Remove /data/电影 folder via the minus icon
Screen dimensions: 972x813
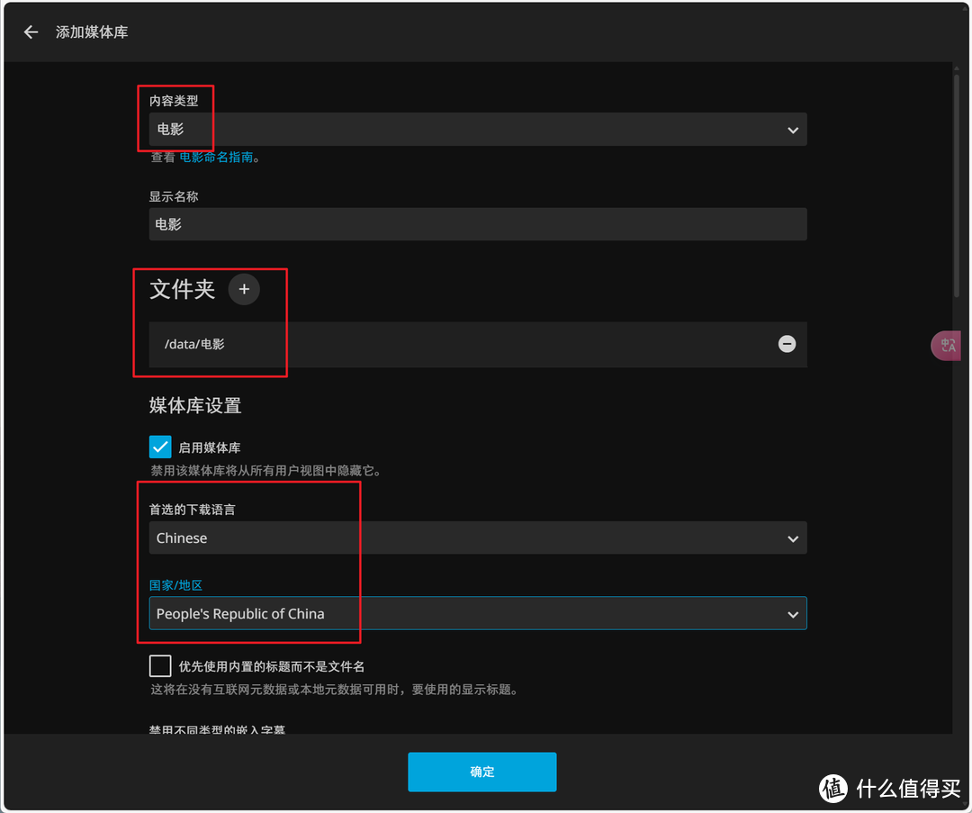pyautogui.click(x=787, y=344)
